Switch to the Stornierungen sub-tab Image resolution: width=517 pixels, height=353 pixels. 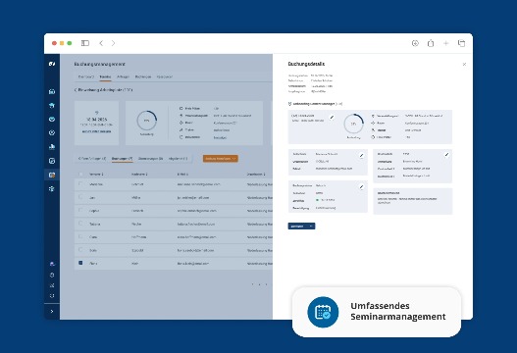coord(150,159)
